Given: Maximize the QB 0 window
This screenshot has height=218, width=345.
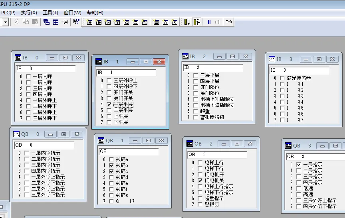Looking at the screenshot, I should 63,134.
